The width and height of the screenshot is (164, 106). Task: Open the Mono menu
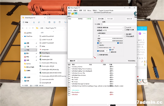tap(89, 11)
